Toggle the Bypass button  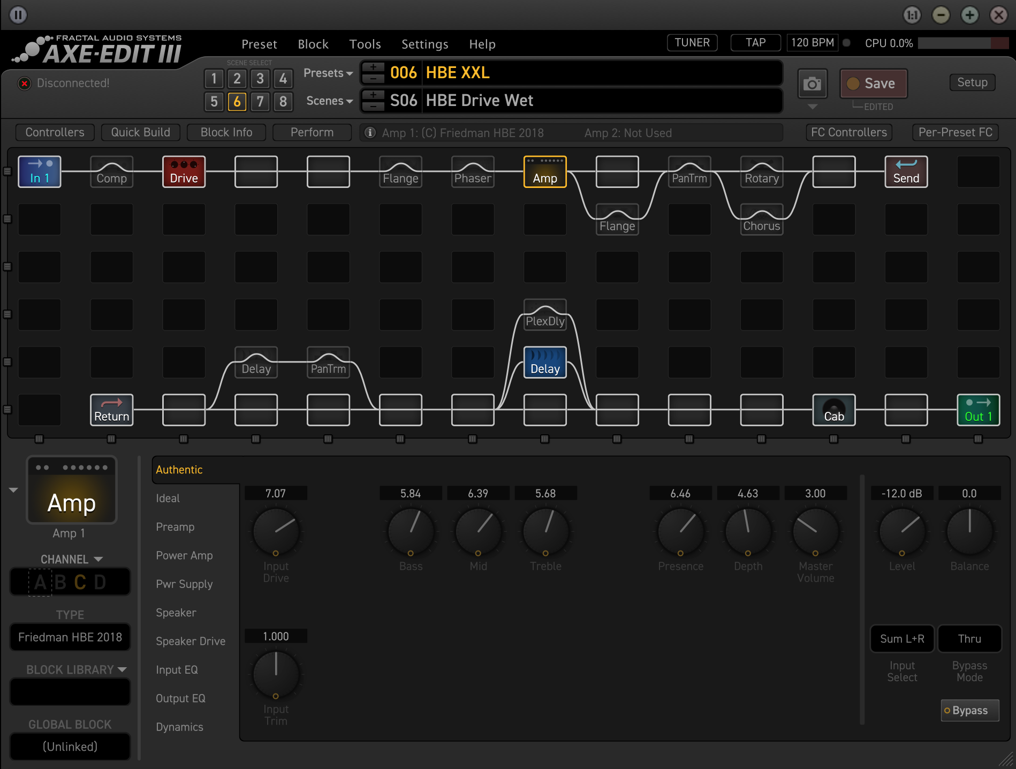pyautogui.click(x=970, y=711)
